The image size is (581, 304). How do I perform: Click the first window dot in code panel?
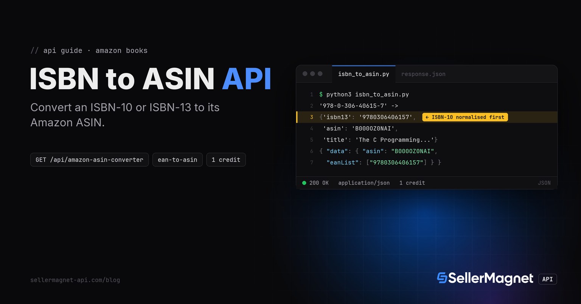[x=305, y=74]
